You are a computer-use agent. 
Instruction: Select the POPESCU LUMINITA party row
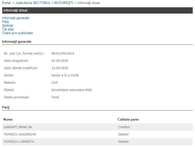pyautogui.click(x=19, y=142)
